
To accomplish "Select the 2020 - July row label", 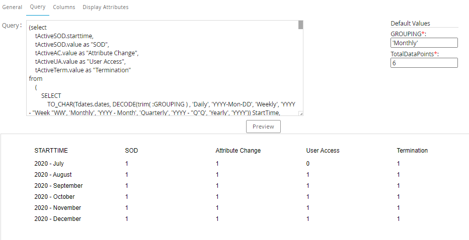I will coord(49,164).
